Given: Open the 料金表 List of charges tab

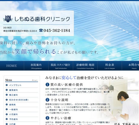Looking at the screenshot, I should click(110, 66).
